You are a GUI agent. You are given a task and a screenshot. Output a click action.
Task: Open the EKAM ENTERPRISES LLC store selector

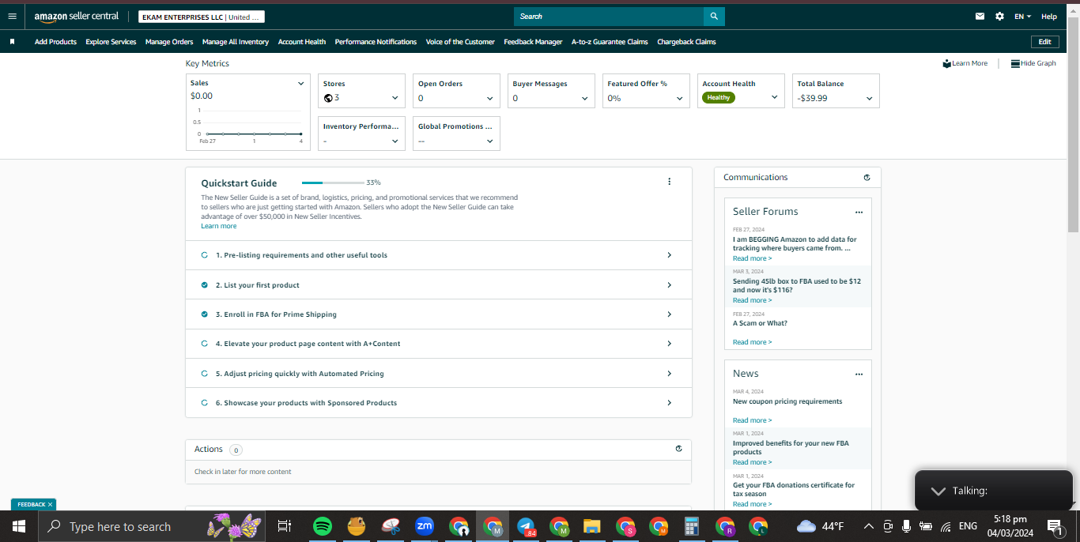click(202, 17)
